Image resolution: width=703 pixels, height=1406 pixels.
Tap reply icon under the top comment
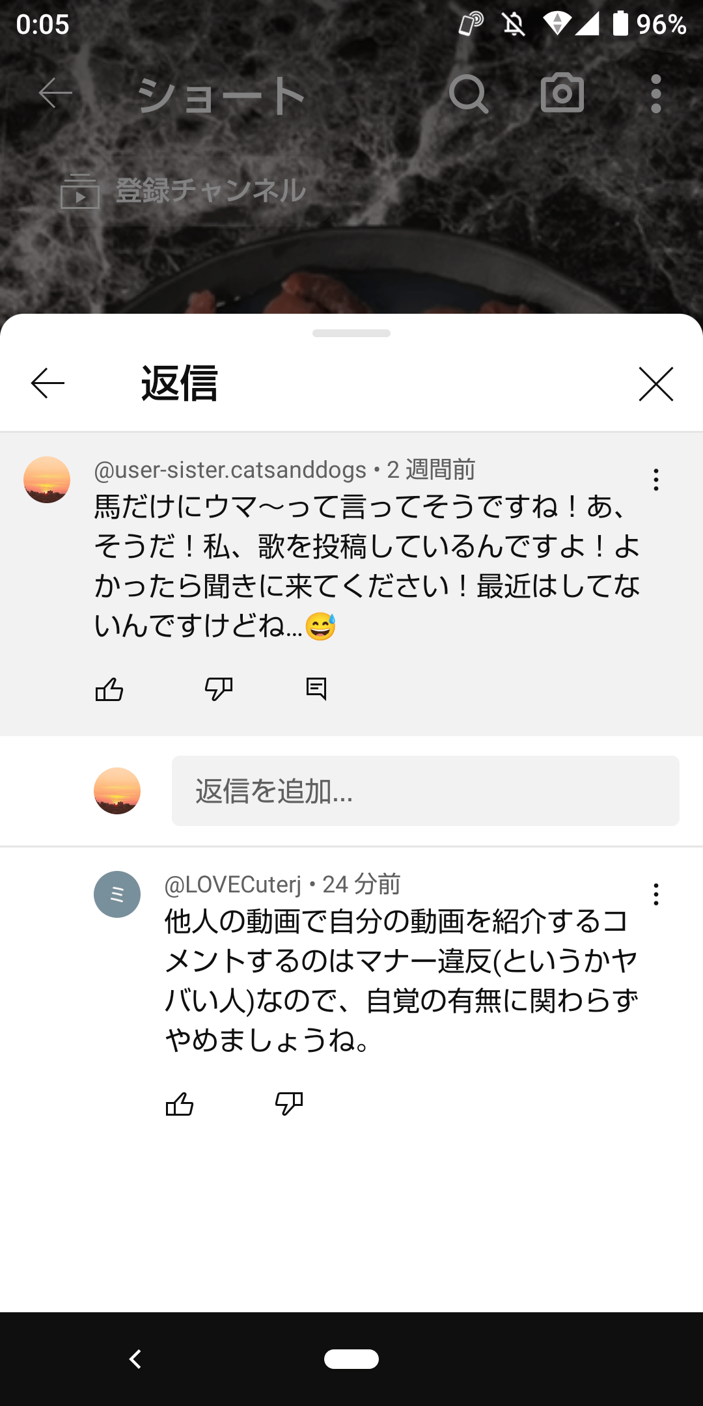[x=316, y=689]
